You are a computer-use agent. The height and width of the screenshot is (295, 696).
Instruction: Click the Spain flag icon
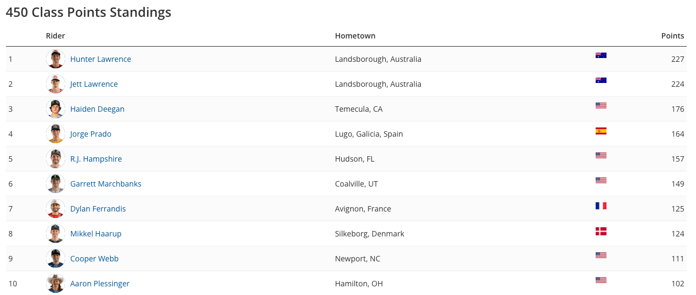601,131
